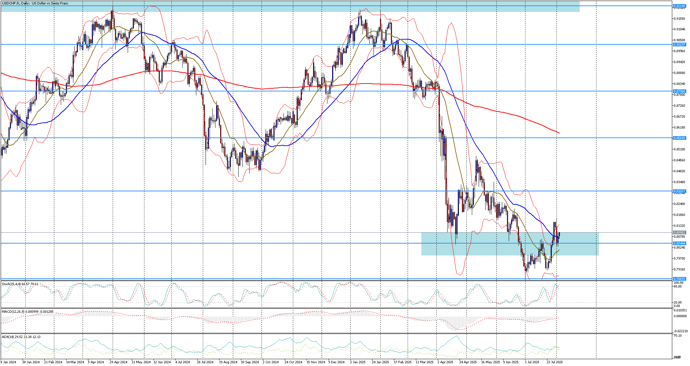Click the 20.00 Stochastic level label

pyautogui.click(x=678, y=303)
